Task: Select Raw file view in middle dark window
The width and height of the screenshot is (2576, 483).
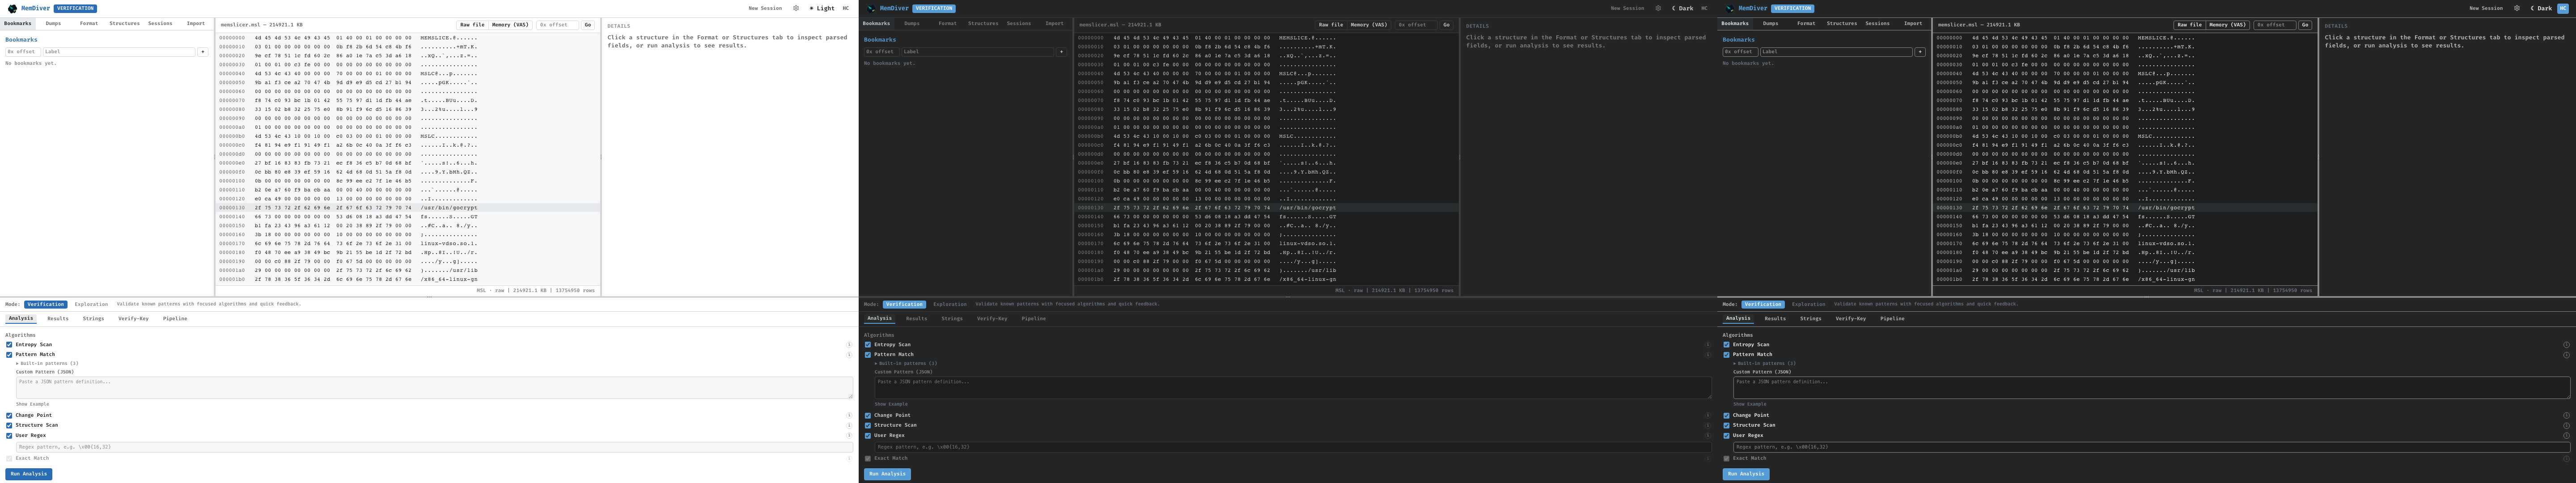Action: (1331, 25)
